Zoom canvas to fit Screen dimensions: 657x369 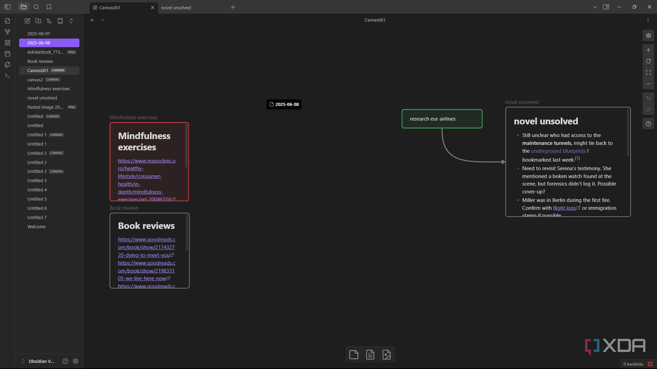[648, 72]
